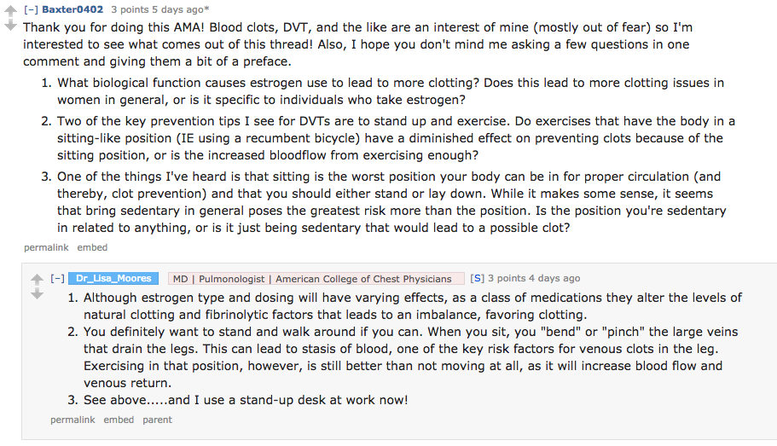The width and height of the screenshot is (777, 446).
Task: Go to parent of Dr_Lisa_Moores' reply
Action: [x=157, y=420]
